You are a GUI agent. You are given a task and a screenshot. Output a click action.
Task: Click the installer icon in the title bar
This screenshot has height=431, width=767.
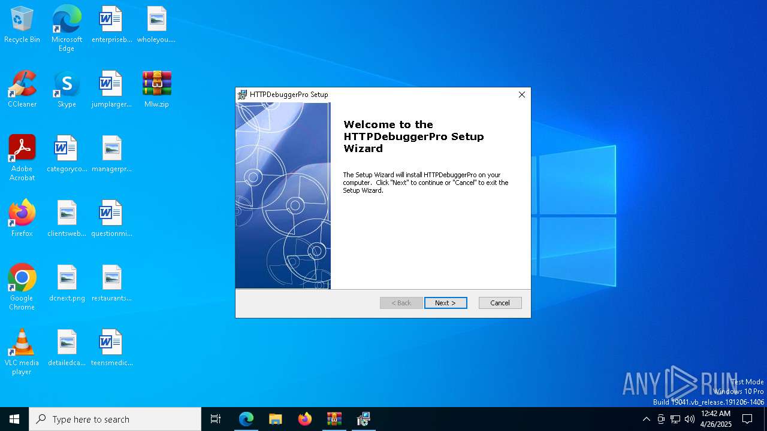pyautogui.click(x=242, y=95)
